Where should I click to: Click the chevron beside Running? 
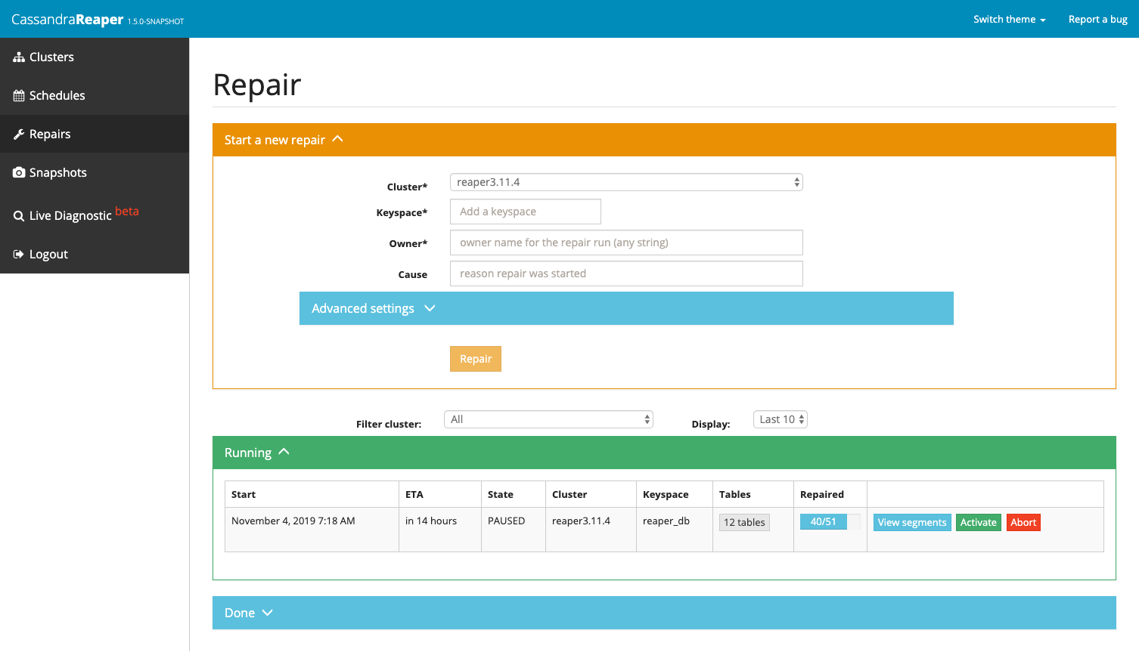click(x=284, y=452)
